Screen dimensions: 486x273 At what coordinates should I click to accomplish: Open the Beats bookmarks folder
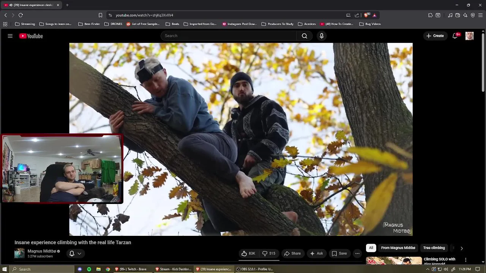coord(172,24)
